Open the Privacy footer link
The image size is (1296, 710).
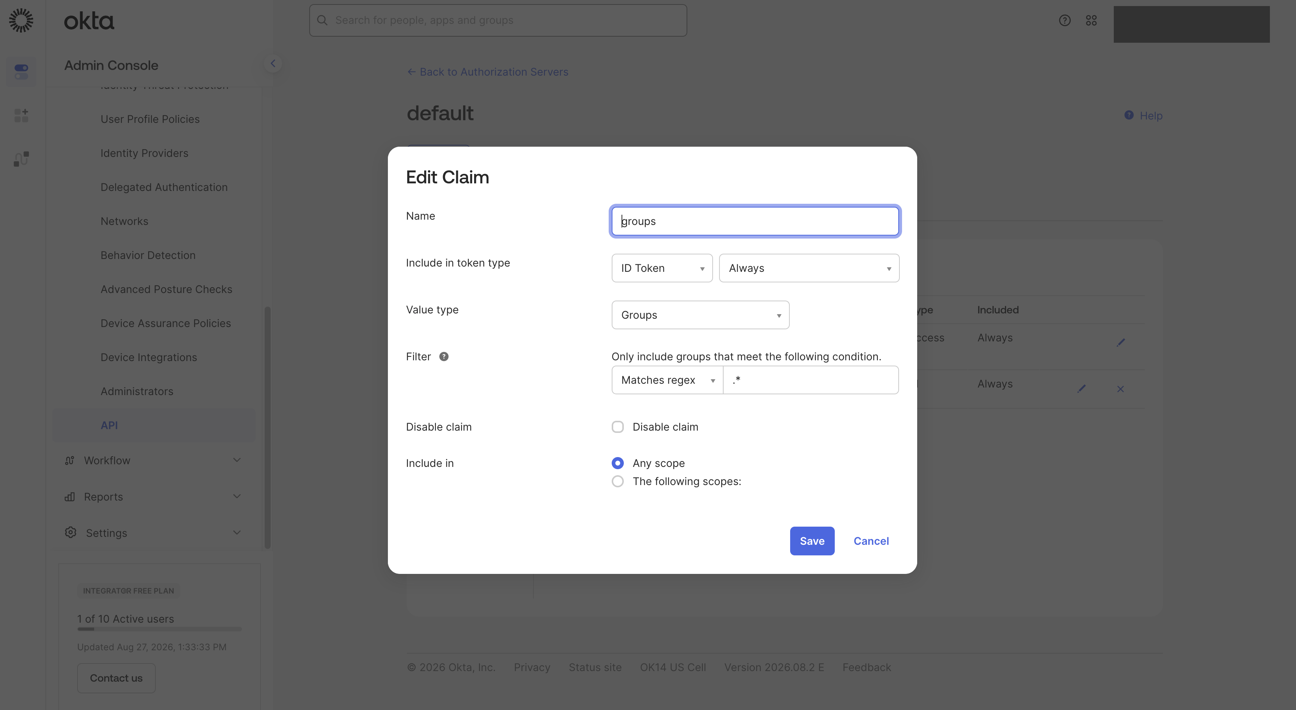pyautogui.click(x=532, y=667)
